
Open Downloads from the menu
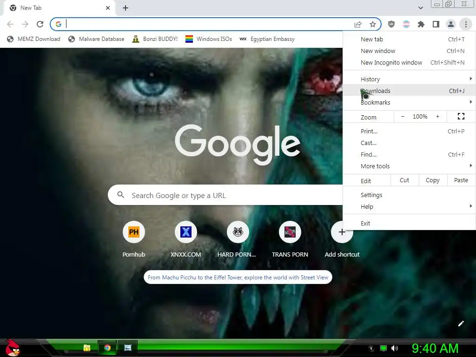(409, 91)
